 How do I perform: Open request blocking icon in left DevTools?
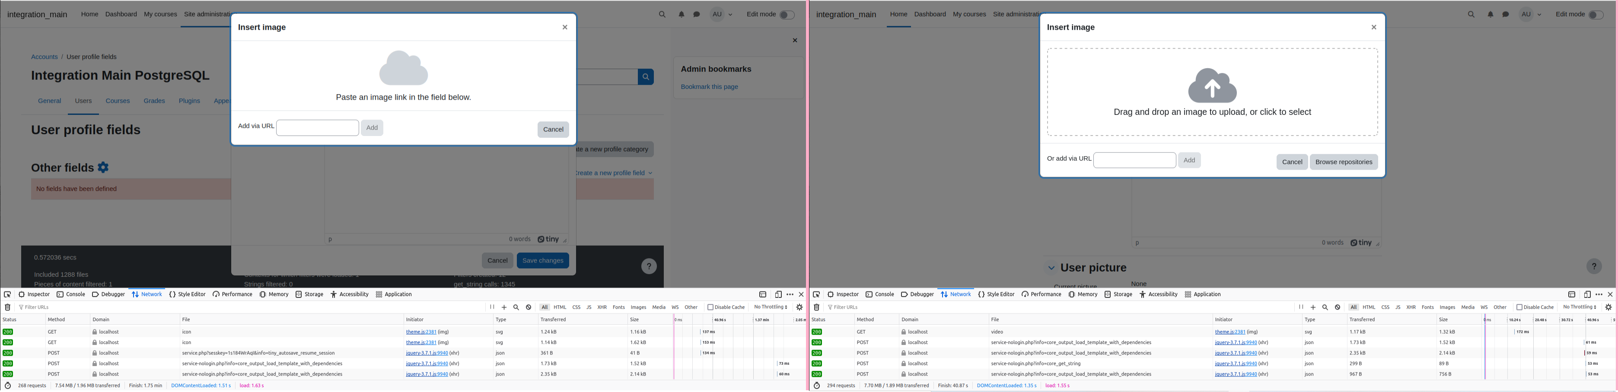click(529, 308)
